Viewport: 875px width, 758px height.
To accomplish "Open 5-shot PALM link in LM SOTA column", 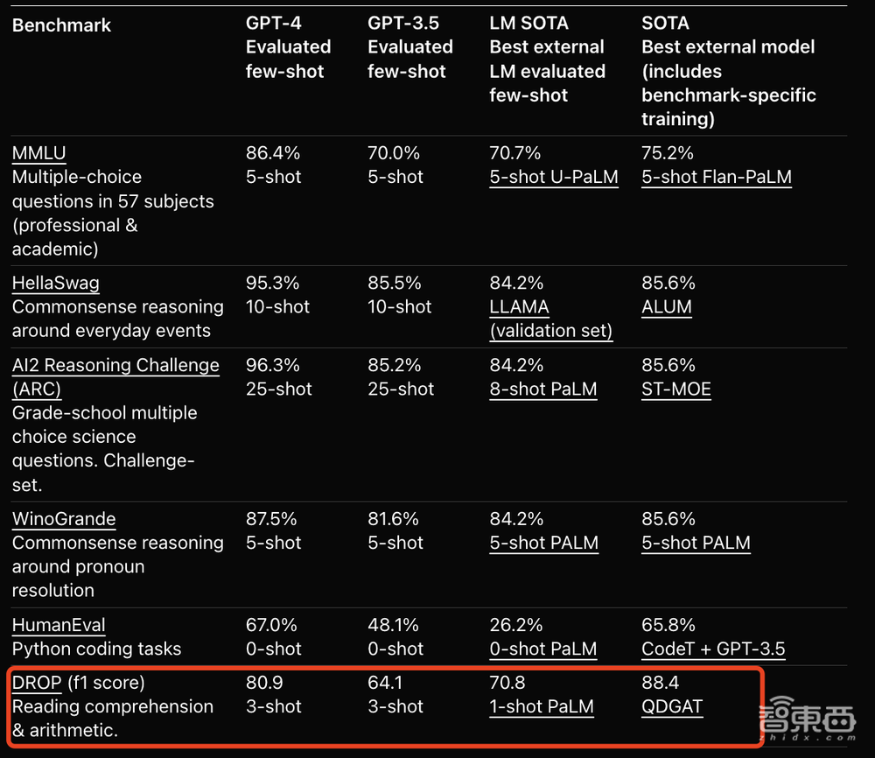I will [543, 543].
